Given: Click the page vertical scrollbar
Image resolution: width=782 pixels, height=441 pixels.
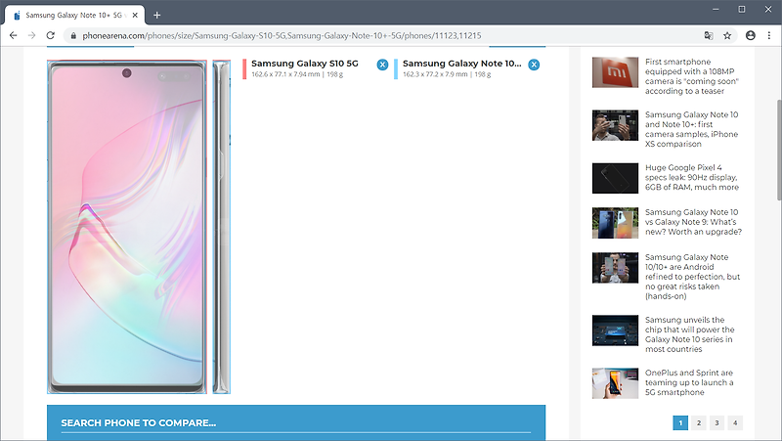Looking at the screenshot, I should (779, 150).
